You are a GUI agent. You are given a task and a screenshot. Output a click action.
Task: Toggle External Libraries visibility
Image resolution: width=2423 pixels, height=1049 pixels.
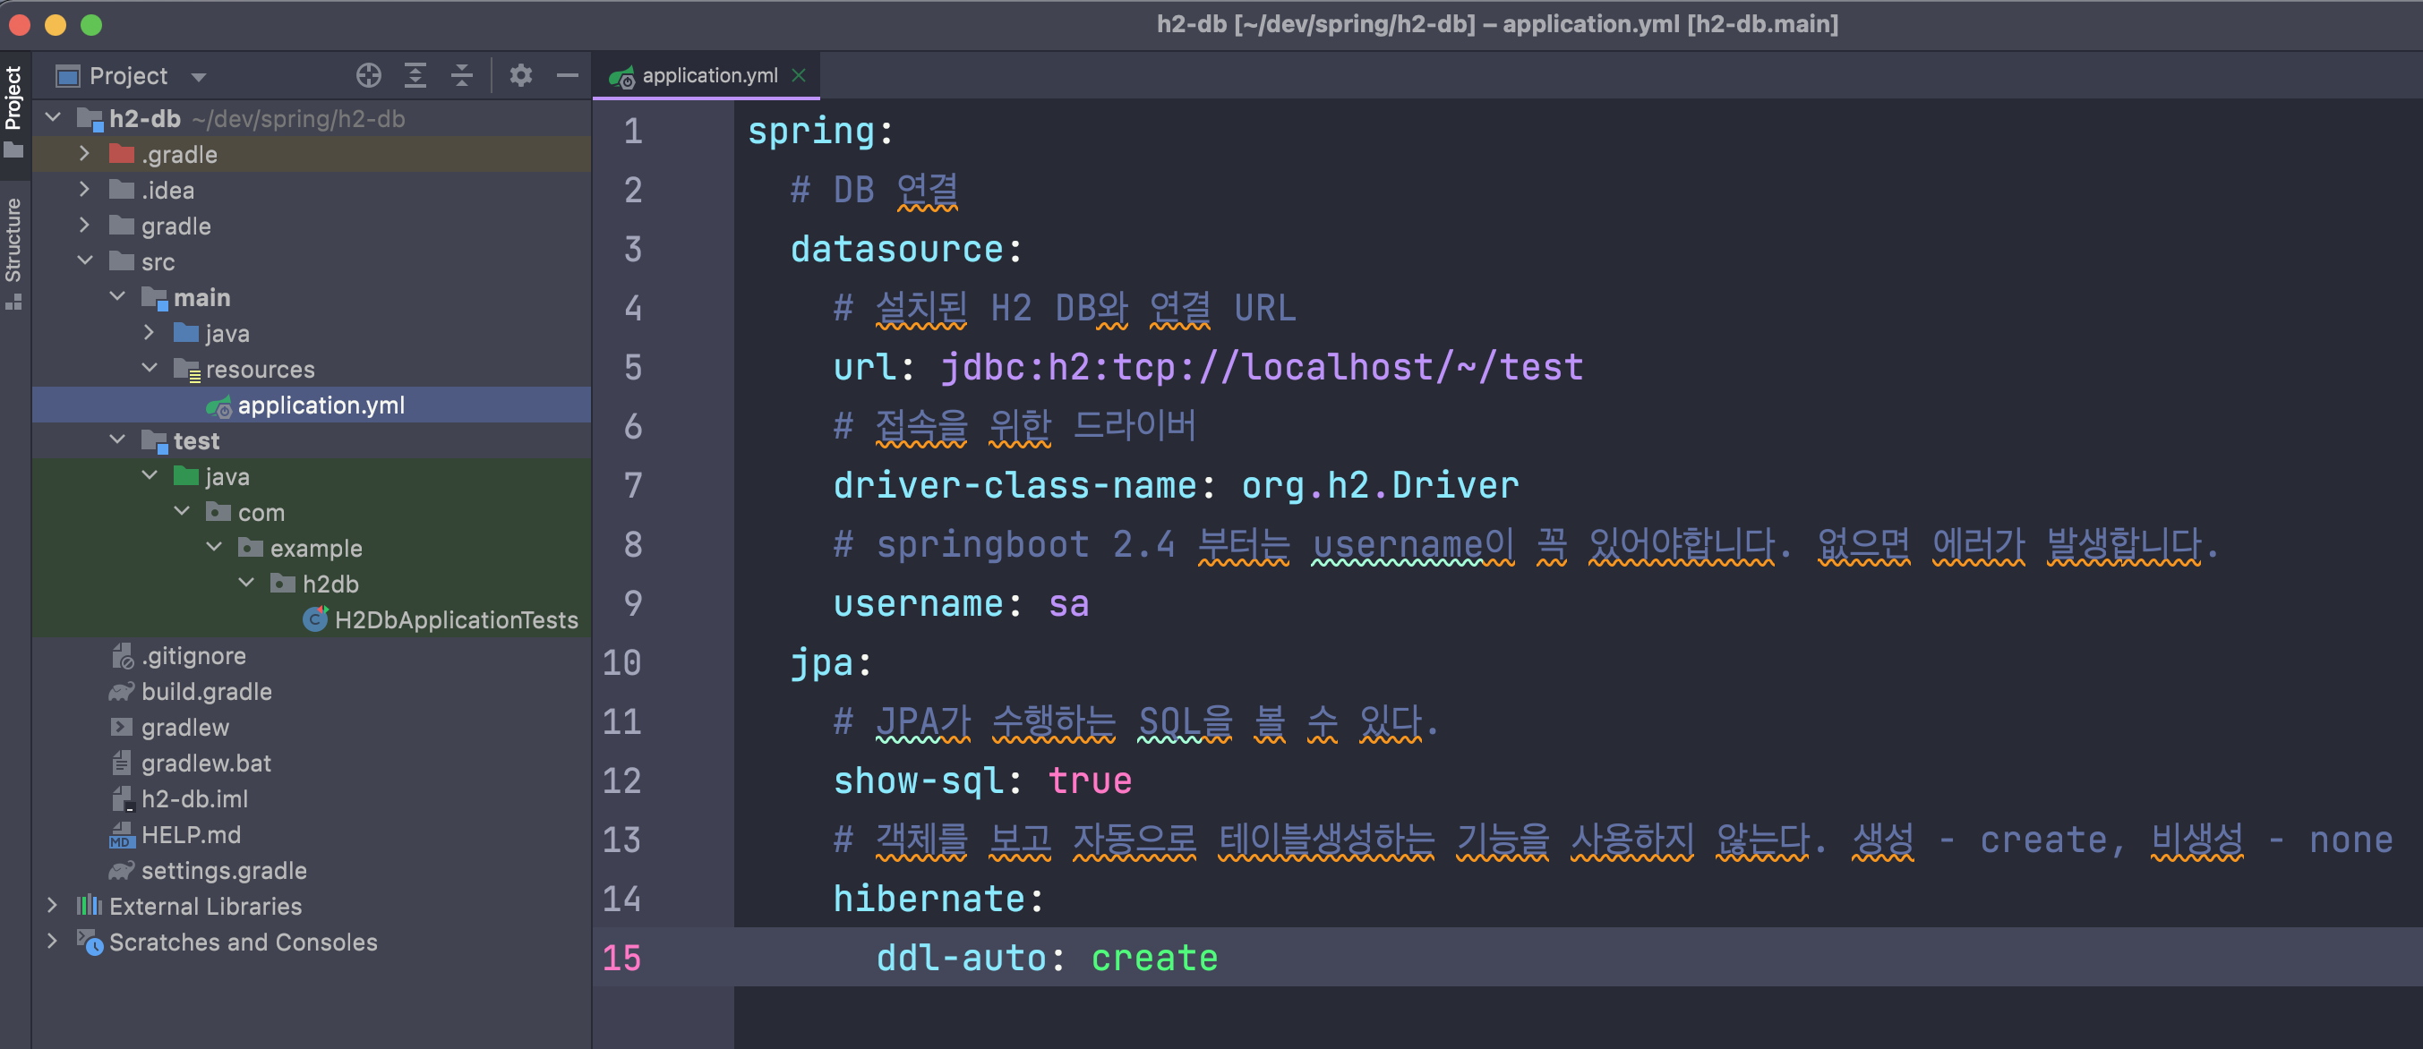[54, 905]
